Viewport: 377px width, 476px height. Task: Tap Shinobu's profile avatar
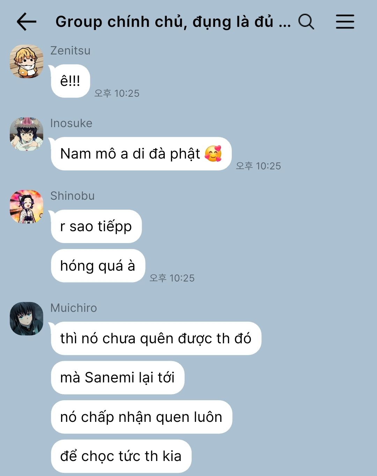click(27, 207)
